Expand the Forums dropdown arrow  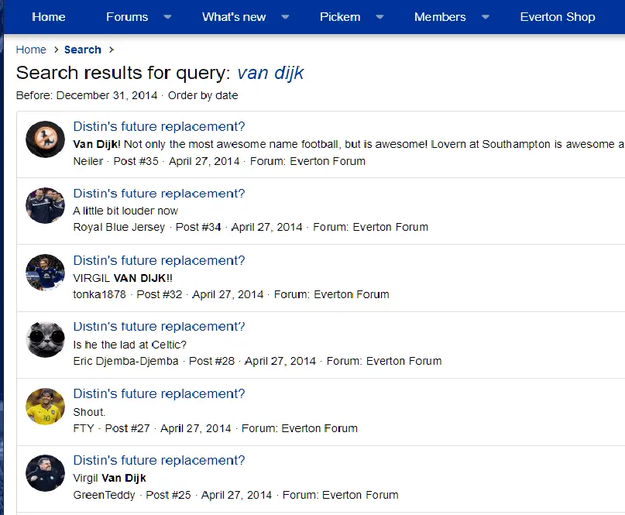click(167, 17)
